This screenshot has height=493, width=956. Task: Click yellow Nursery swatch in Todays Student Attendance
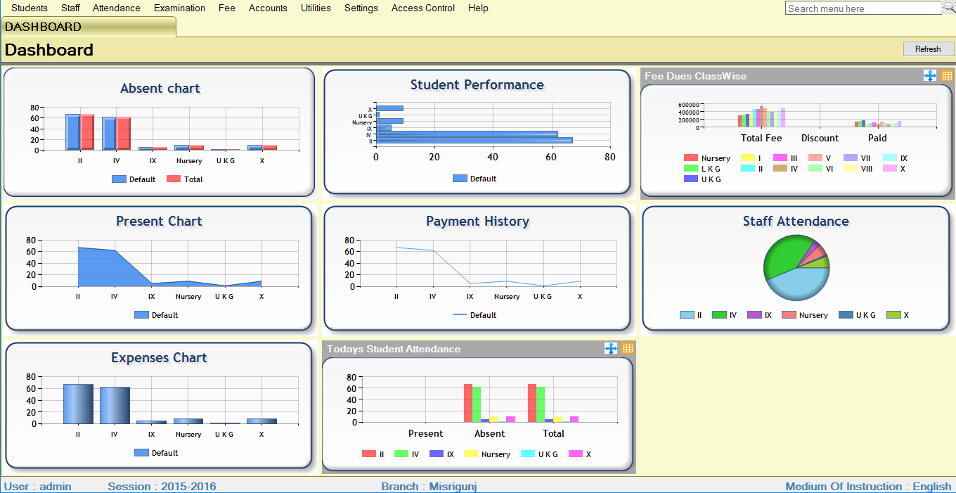(470, 454)
